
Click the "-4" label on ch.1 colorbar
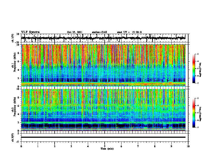point(197,61)
